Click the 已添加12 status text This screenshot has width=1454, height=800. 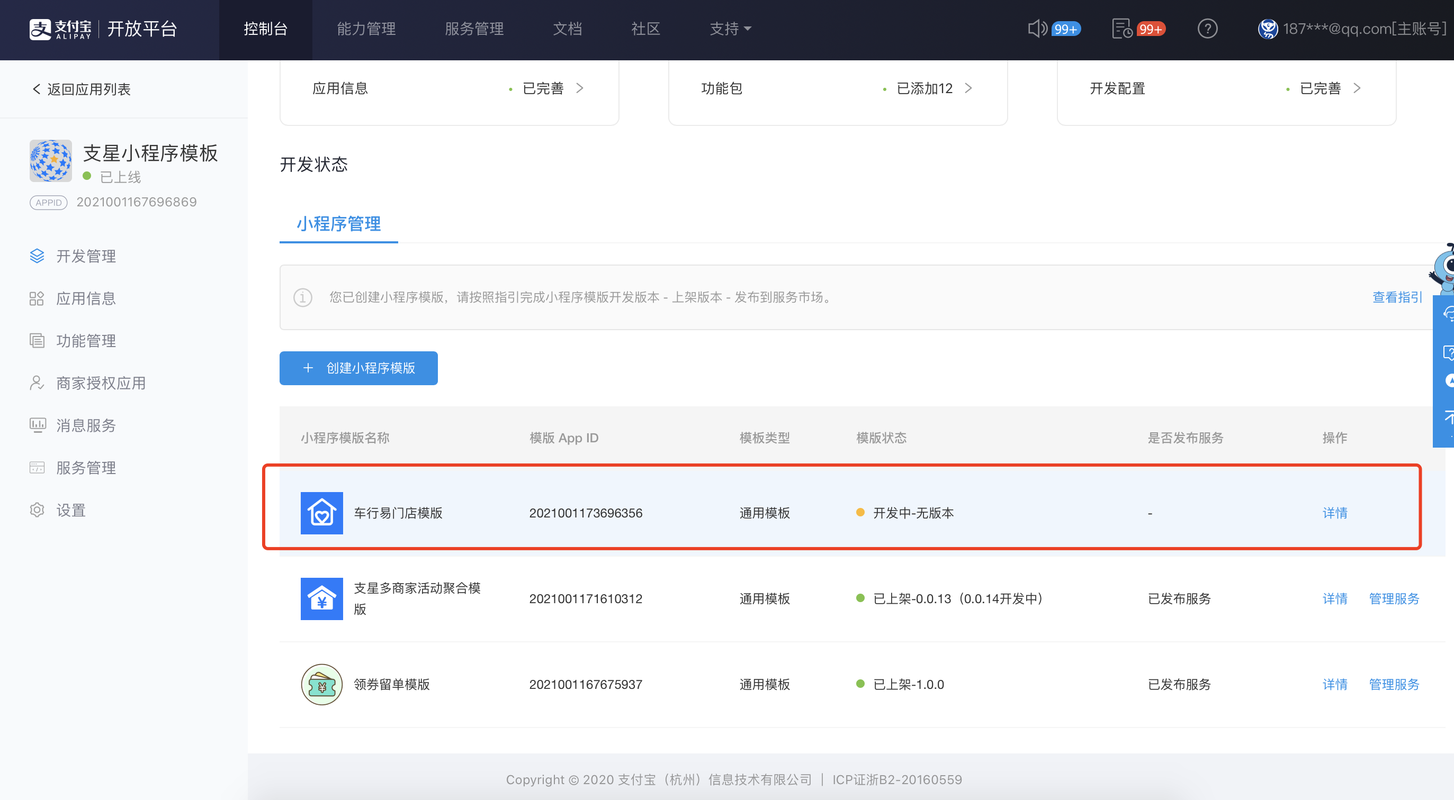924,88
